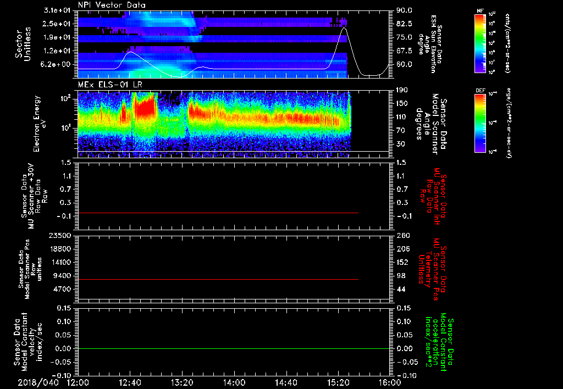Screen dimensions: 563x389
Task: Click the '13:20' time axis label
Action: tap(182, 382)
